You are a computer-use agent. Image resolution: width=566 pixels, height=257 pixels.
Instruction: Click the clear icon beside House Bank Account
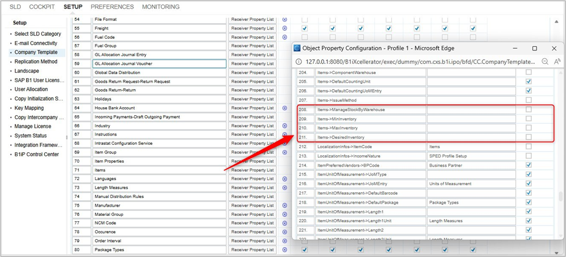[284, 108]
